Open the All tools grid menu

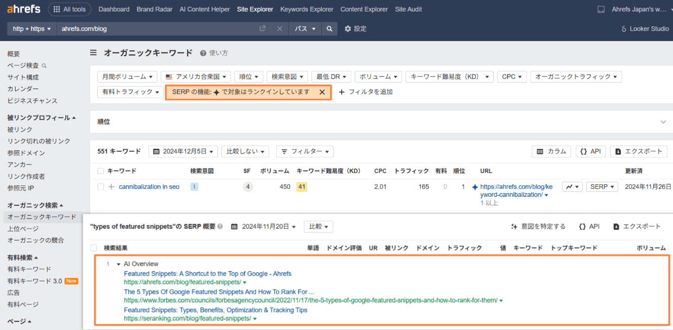69,9
